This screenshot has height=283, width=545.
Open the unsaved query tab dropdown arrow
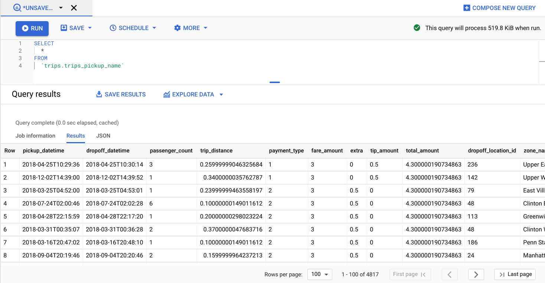61,7
